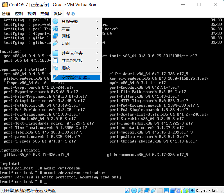Click 'glibc-common.x86_64' package line
Viewport: 224px width, 193px height.
point(148,155)
